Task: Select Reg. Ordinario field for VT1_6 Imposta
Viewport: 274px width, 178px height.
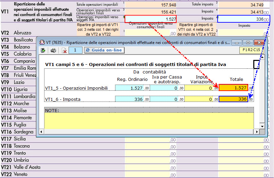Action: tap(129, 99)
